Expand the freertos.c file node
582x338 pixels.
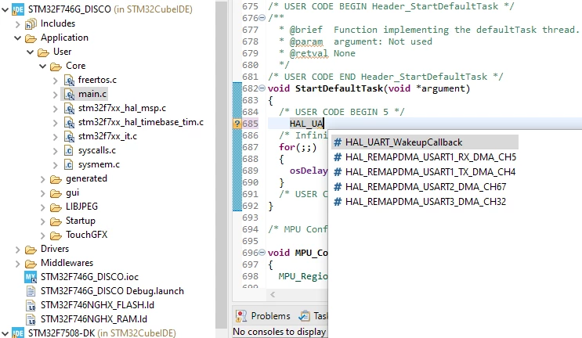coord(56,80)
